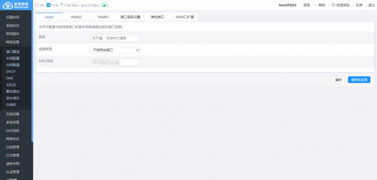Focus the 别名 alias input field
This screenshot has width=377, height=180.
coord(115,38)
